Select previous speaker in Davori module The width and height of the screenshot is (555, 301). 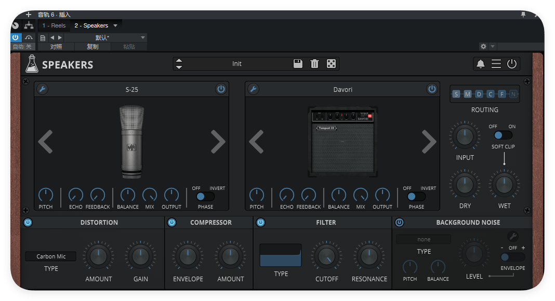[x=256, y=142]
